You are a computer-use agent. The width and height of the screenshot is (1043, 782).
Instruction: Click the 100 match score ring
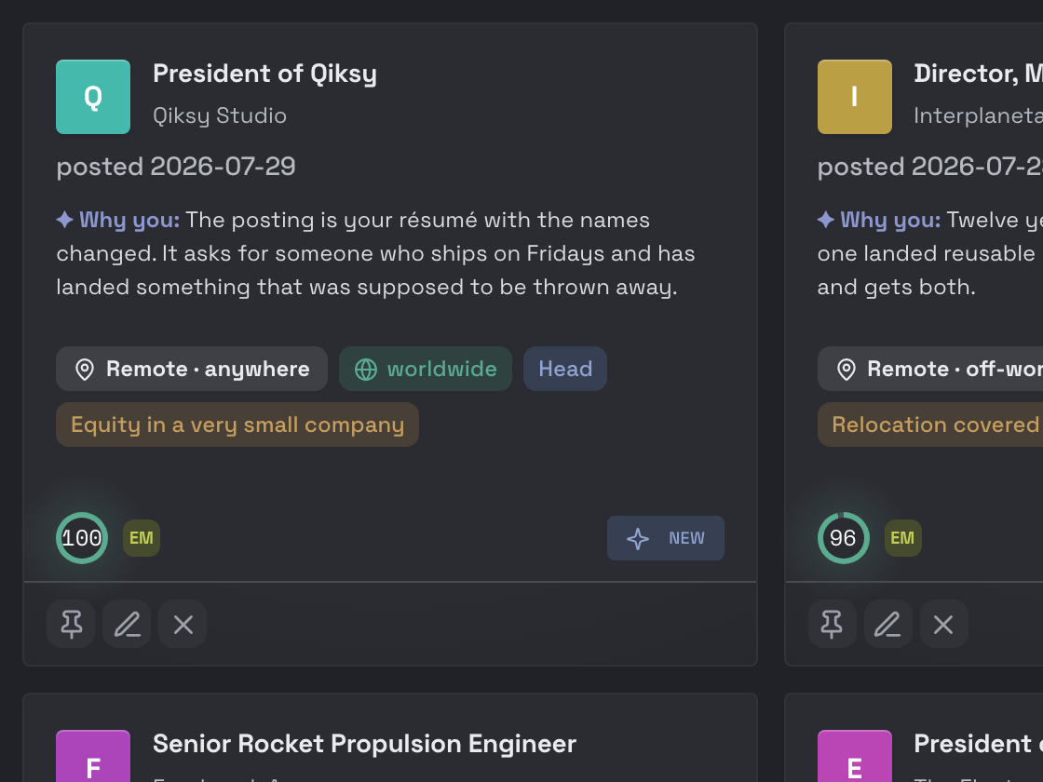point(82,538)
